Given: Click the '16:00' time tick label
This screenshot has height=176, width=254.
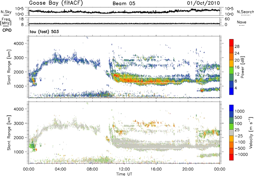Looking at the screenshot, I should (156, 169).
